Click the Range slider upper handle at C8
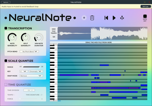This screenshot has width=152, height=106. 39,67
